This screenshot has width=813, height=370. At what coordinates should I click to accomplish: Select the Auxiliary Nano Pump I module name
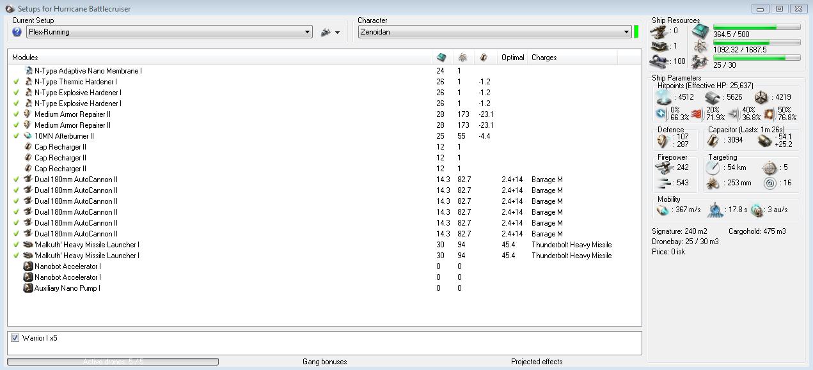(67, 288)
